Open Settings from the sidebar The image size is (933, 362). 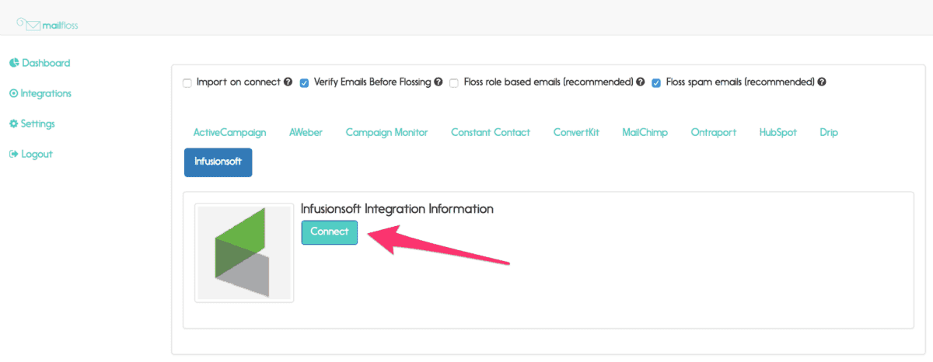[32, 124]
